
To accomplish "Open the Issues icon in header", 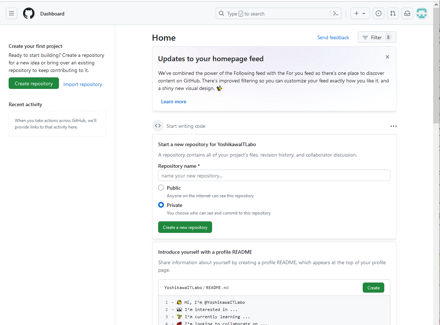I will [x=379, y=14].
